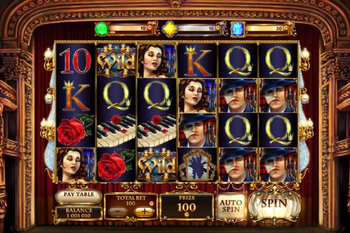Open the Pay Table
This screenshot has height=233, width=350.
coord(79,195)
